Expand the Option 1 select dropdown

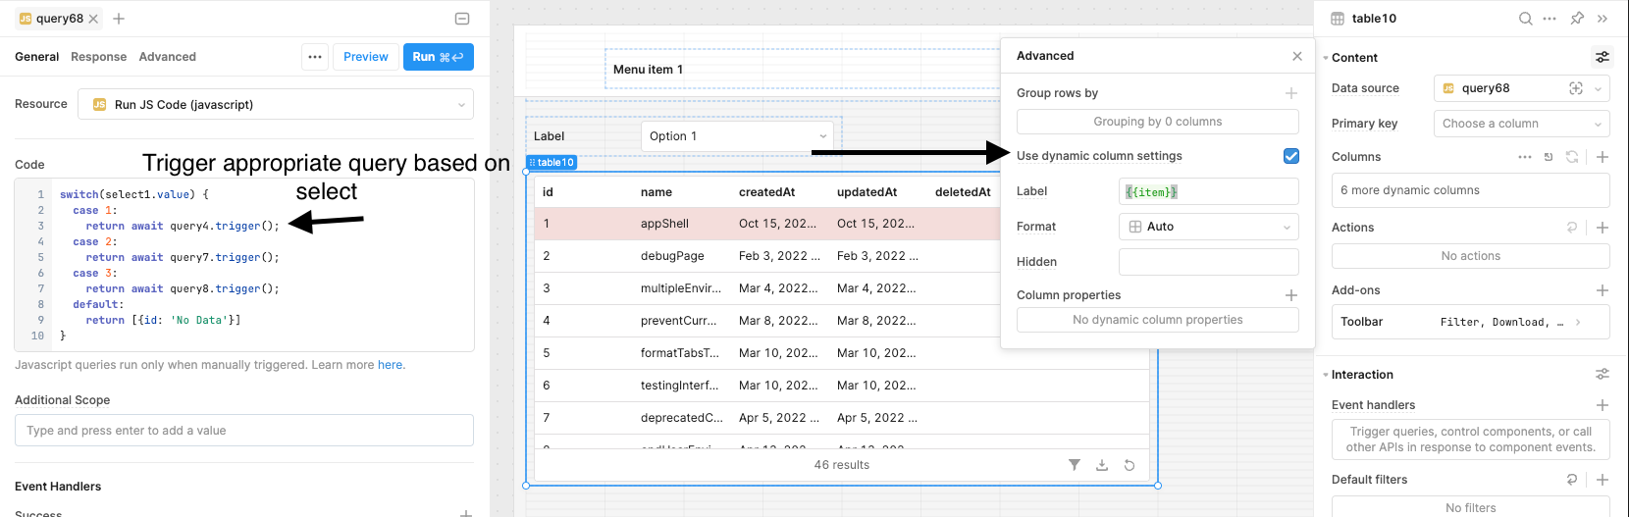click(x=737, y=136)
